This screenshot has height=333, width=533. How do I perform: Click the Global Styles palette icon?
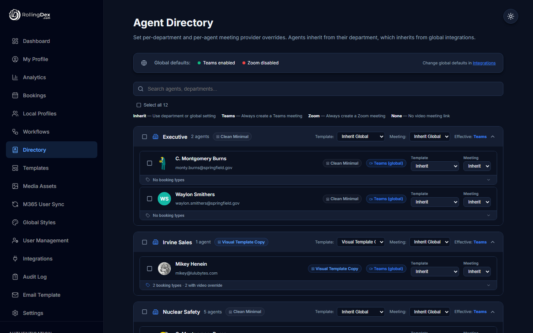coord(15,222)
